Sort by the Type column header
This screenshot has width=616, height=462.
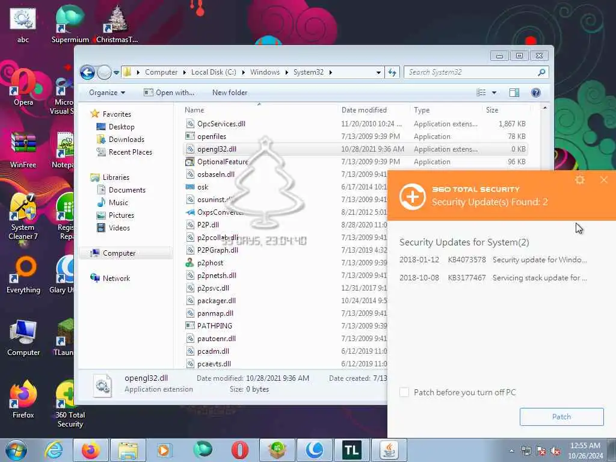(x=422, y=111)
